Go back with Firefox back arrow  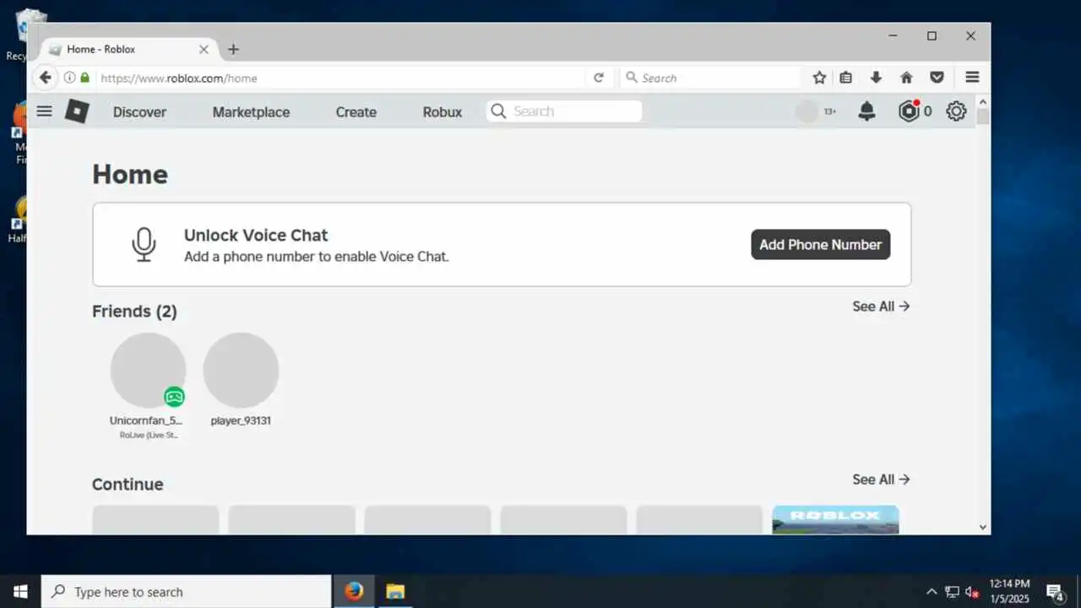pyautogui.click(x=46, y=78)
